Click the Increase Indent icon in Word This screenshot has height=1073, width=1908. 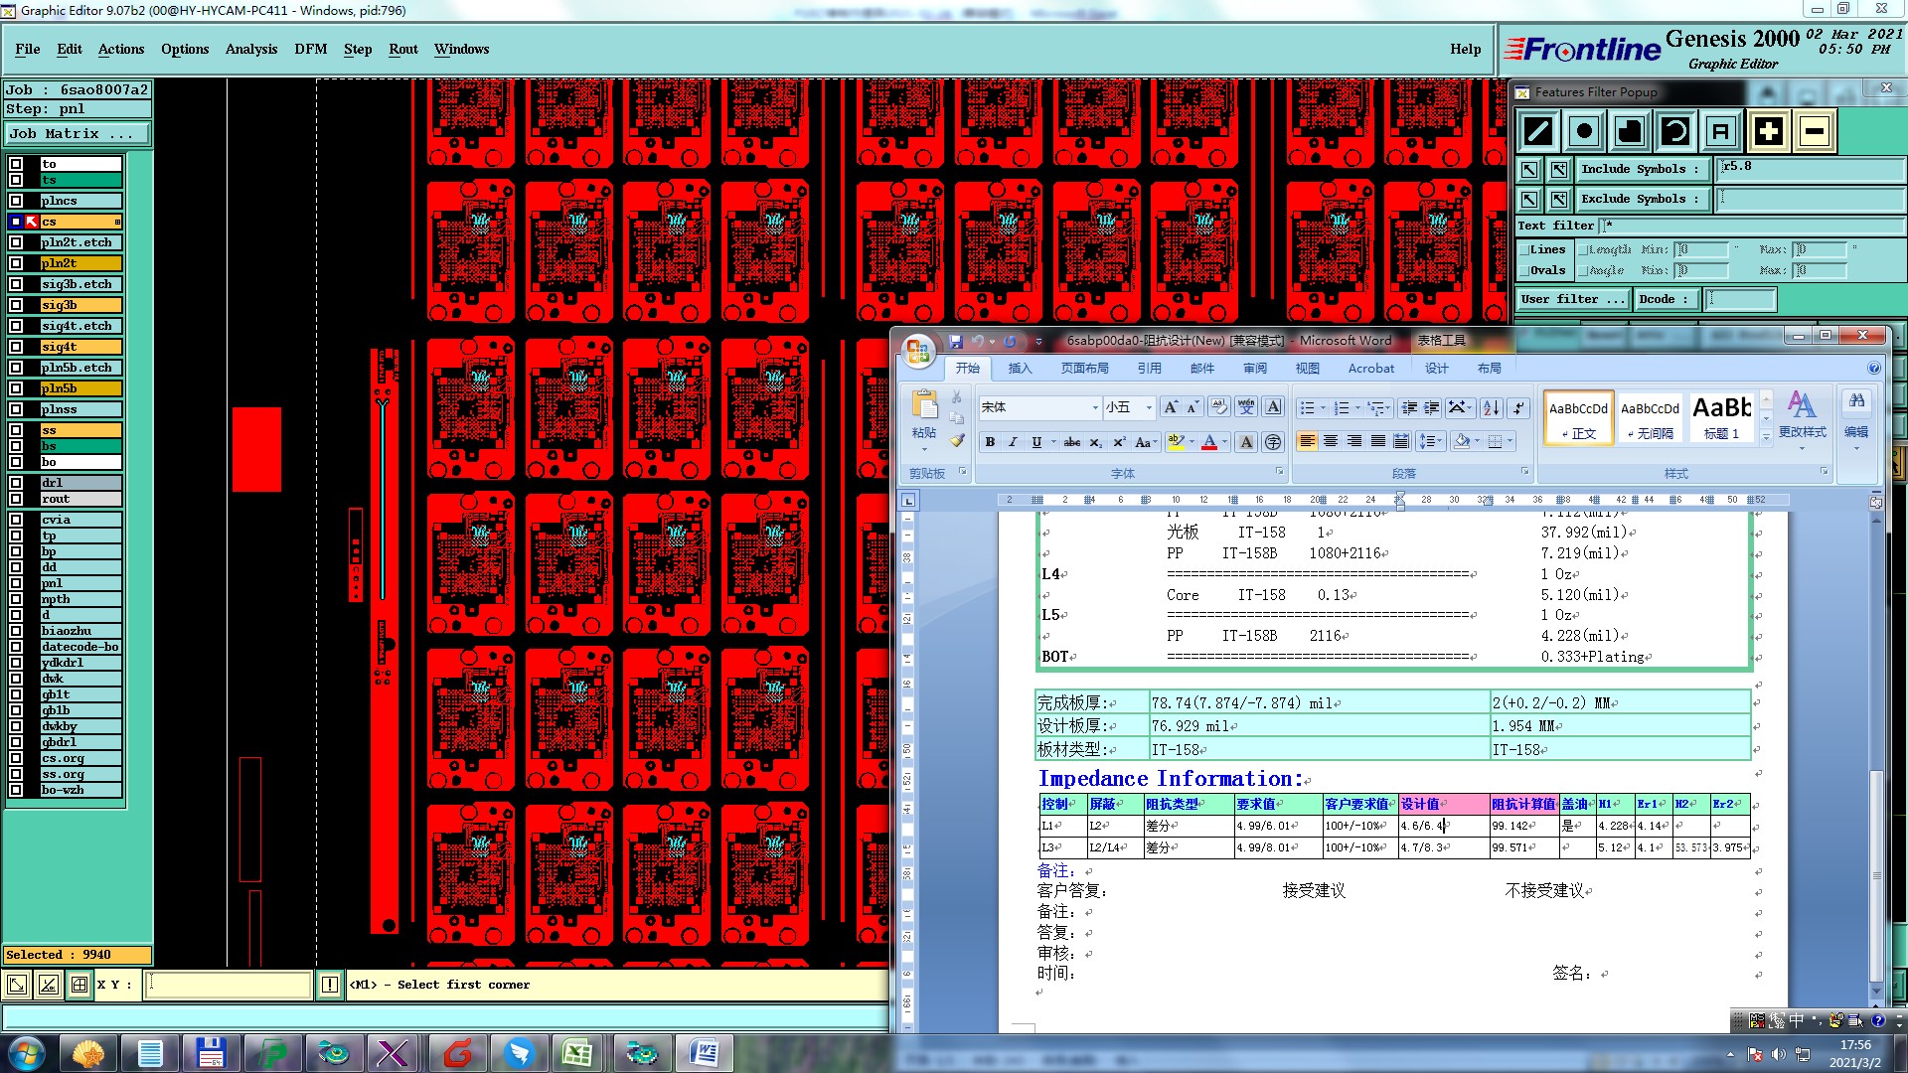tap(1432, 407)
